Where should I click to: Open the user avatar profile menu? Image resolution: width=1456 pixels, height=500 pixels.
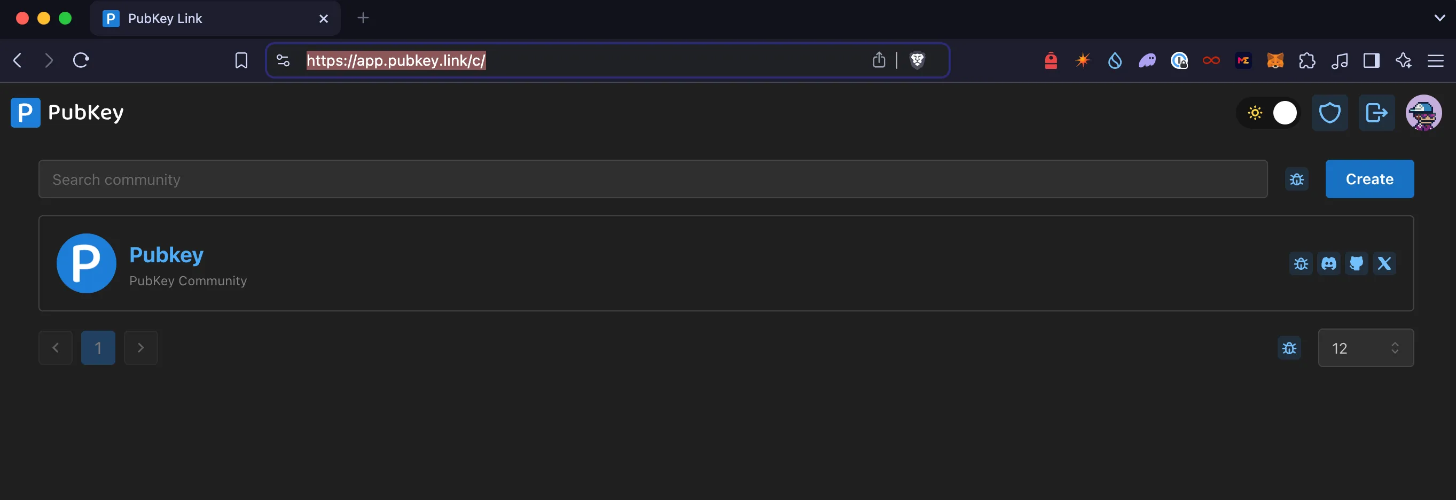click(x=1423, y=113)
